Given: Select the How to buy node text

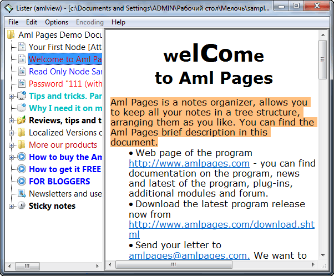Looking at the screenshot, I should coord(65,157).
